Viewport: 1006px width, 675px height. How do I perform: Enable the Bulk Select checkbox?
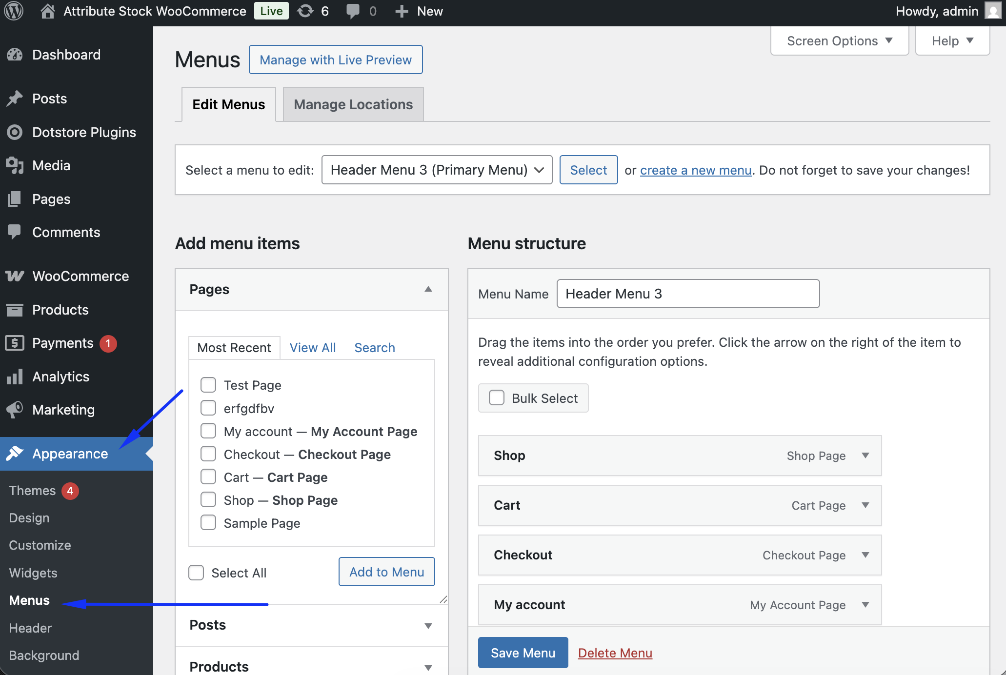(497, 398)
